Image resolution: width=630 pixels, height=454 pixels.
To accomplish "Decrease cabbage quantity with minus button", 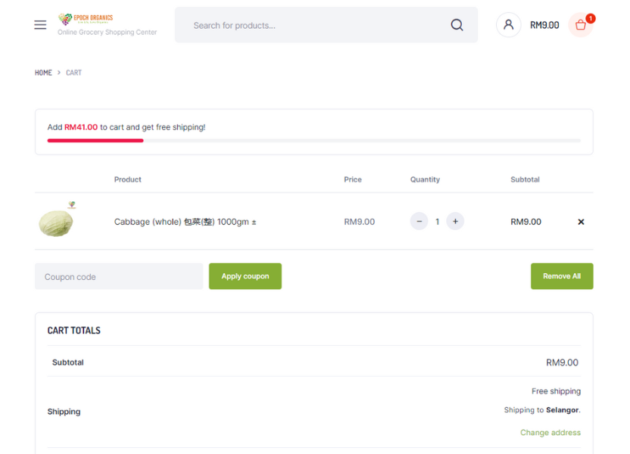I will click(419, 221).
